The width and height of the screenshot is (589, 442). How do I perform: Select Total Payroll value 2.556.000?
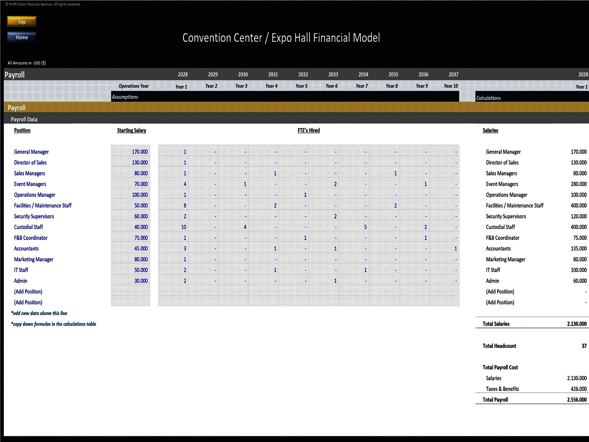[x=577, y=399]
